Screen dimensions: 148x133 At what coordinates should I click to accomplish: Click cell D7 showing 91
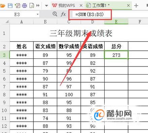pyautogui.click(x=92, y=87)
